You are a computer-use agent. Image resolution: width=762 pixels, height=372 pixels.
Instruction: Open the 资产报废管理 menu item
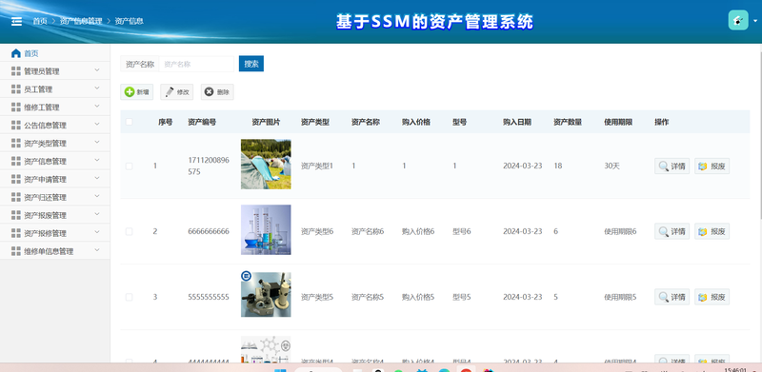pos(55,215)
